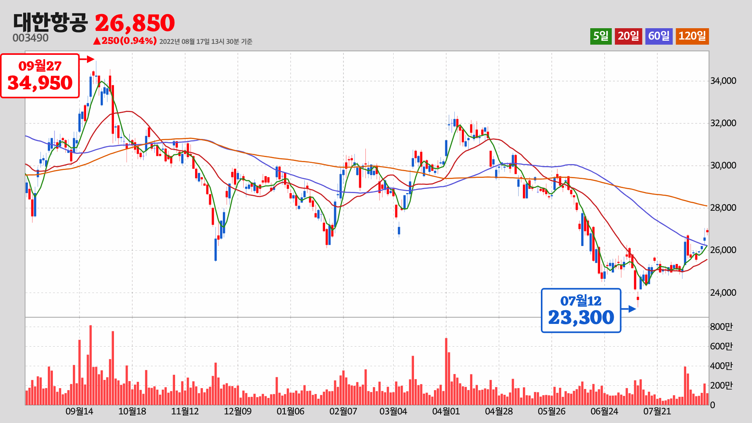Click the 400만 volume axis label
752x423 pixels.
click(x=721, y=366)
